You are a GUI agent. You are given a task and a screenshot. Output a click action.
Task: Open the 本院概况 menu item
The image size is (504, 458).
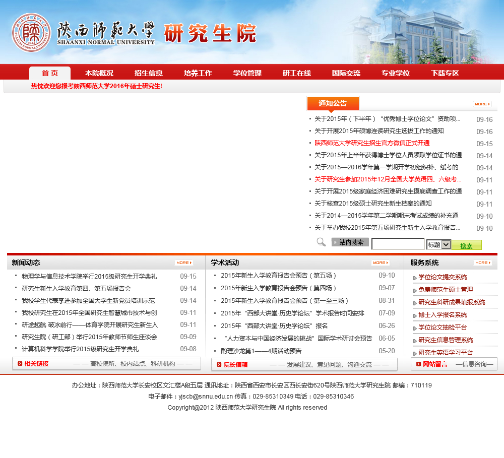99,73
